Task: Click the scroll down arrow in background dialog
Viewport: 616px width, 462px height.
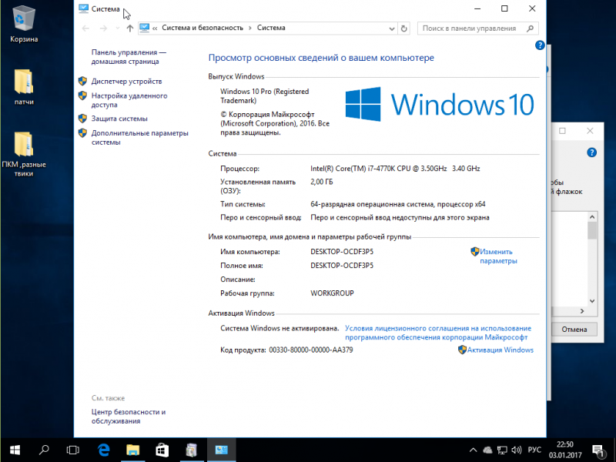Action: pyautogui.click(x=592, y=301)
